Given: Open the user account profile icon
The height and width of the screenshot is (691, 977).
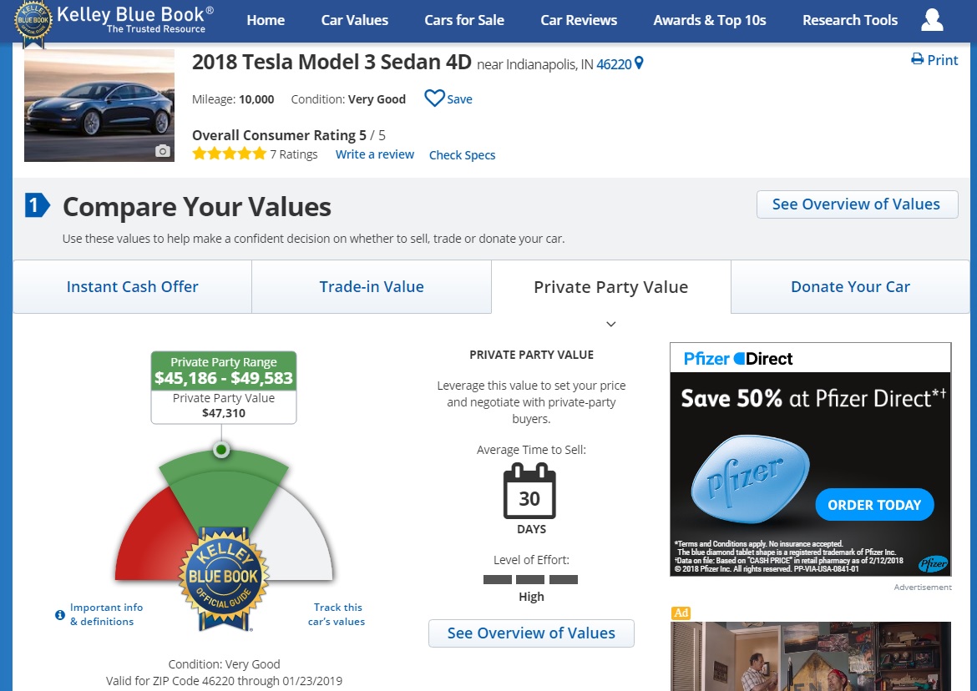Looking at the screenshot, I should (x=932, y=20).
